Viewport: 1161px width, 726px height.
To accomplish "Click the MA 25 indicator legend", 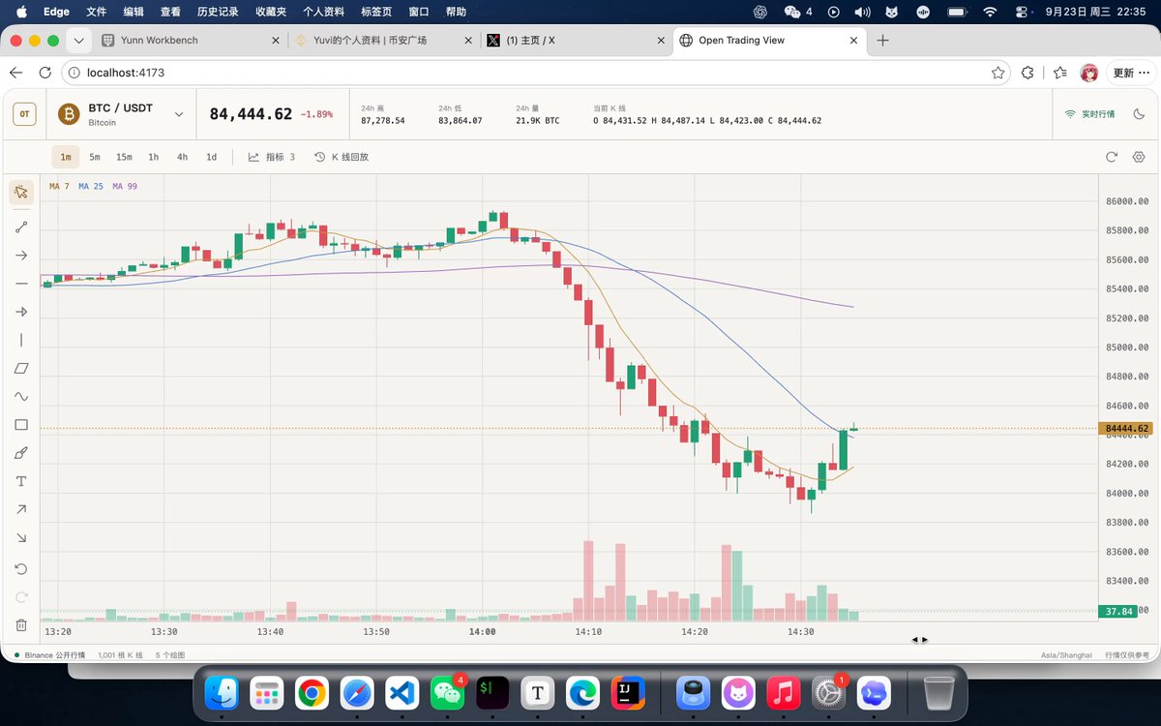I will click(x=91, y=186).
